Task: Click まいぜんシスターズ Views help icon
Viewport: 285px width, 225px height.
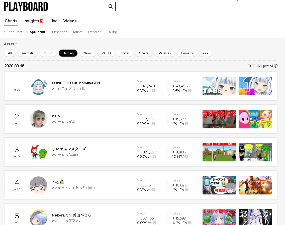Action: [x=154, y=157]
